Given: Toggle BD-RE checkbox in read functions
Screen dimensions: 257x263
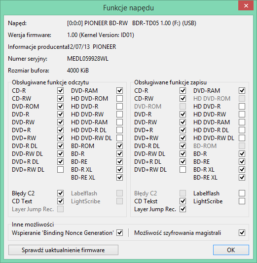Looking at the screenshot, I should point(119,161).
